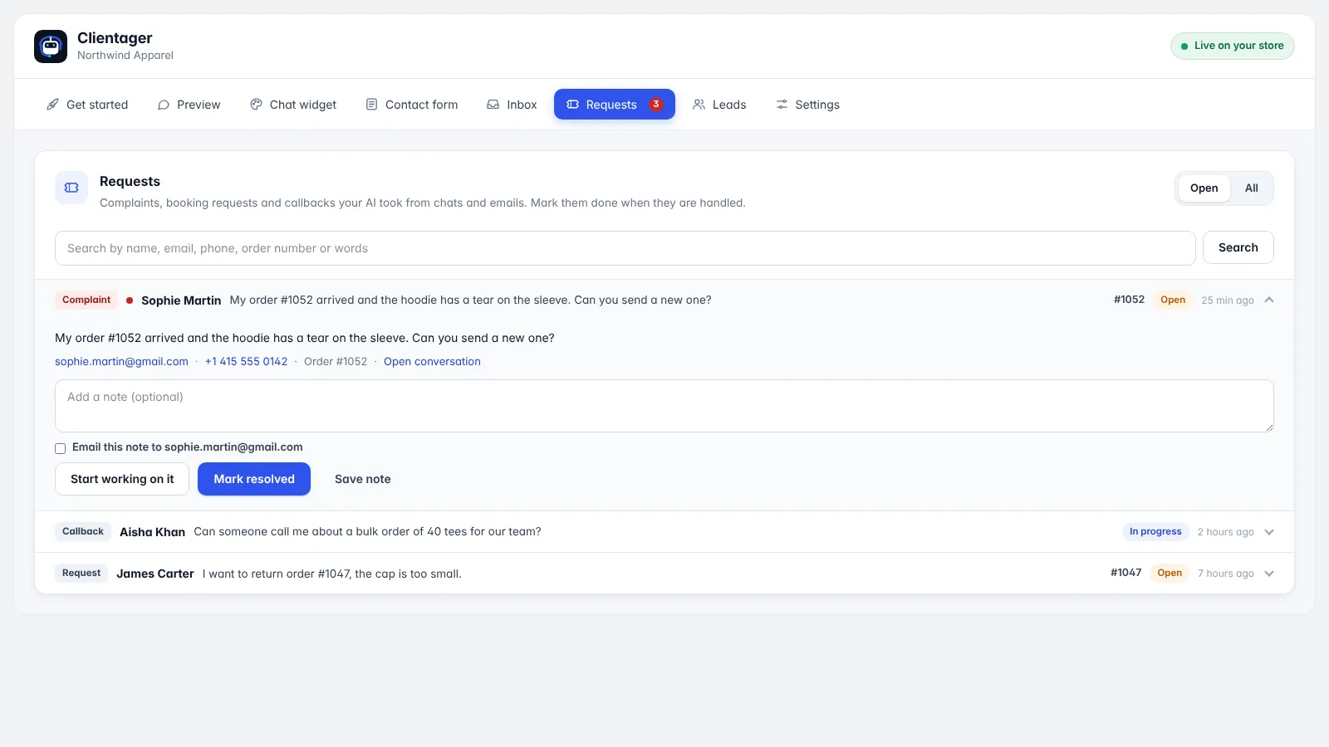
Task: Open the Chat widget tab
Action: tap(293, 105)
